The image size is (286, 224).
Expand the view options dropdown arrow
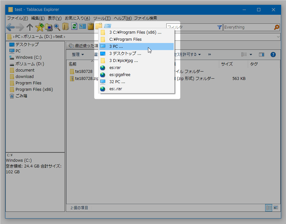(x=251, y=55)
